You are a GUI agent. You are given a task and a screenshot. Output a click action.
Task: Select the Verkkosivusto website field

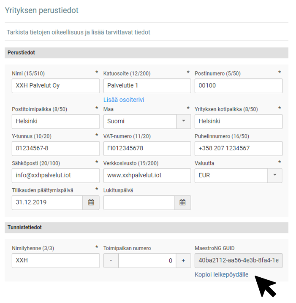(x=147, y=176)
